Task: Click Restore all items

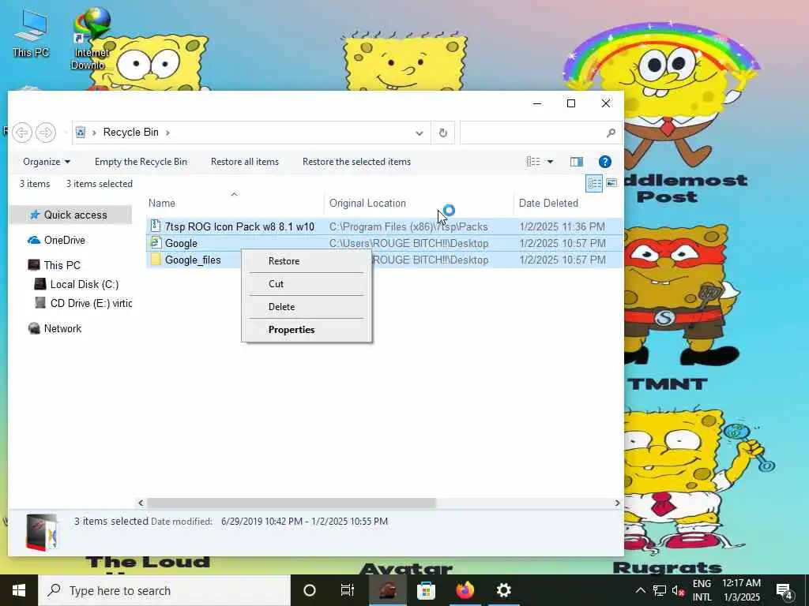Action: [x=245, y=162]
